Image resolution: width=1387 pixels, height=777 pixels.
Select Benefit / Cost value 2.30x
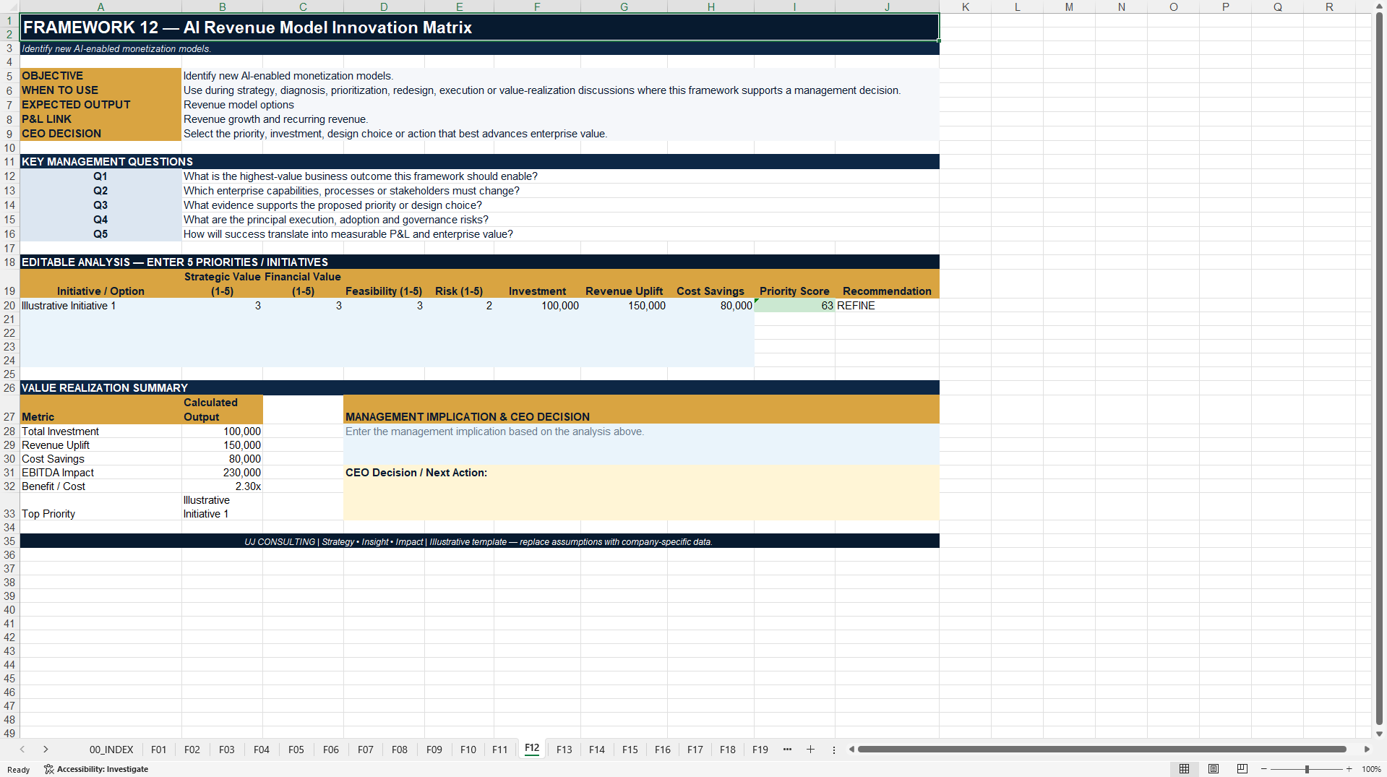222,486
